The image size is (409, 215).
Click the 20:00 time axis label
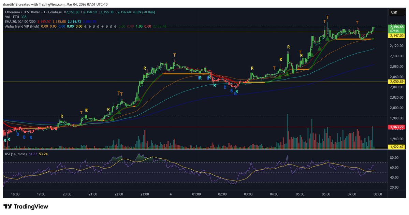(67, 194)
